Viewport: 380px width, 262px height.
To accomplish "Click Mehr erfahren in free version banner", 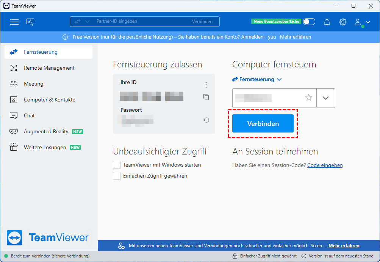I will (296, 37).
